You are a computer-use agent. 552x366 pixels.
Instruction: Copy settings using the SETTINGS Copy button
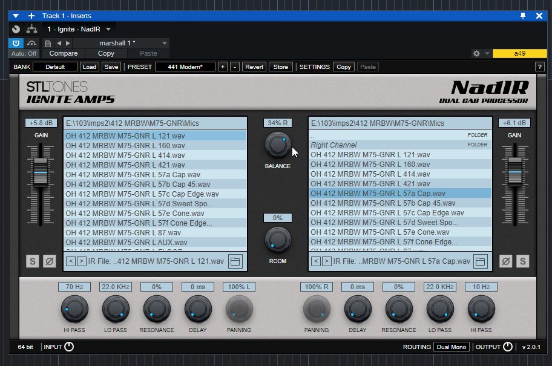tap(344, 67)
